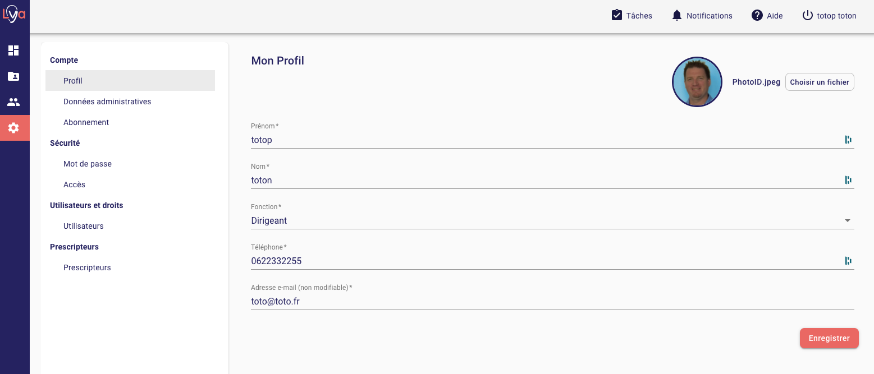874x374 pixels.
Task: Open the people icon in sidebar
Action: tap(13, 103)
